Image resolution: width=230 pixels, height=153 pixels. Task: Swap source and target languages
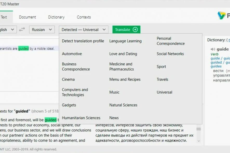point(22,30)
